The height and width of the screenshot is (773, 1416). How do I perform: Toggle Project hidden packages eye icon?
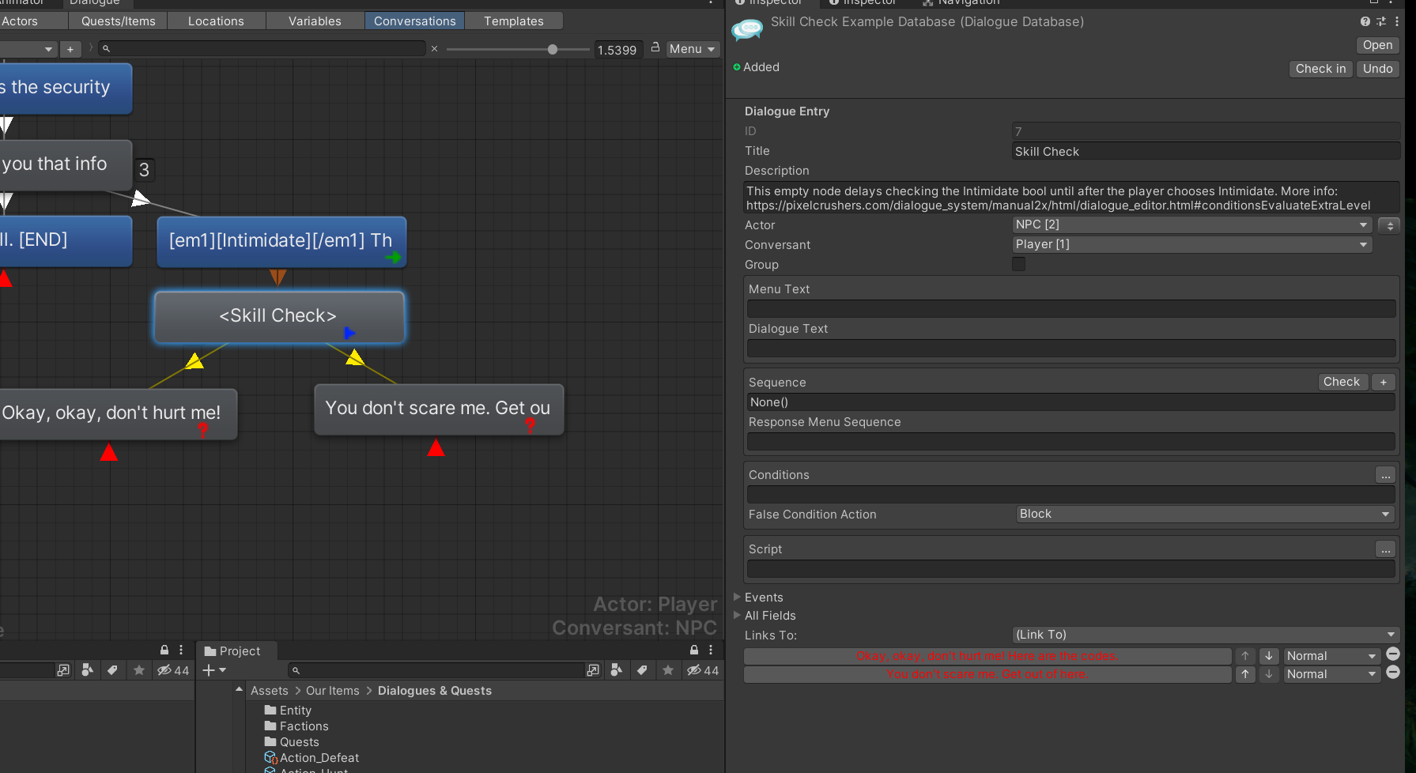[x=702, y=670]
